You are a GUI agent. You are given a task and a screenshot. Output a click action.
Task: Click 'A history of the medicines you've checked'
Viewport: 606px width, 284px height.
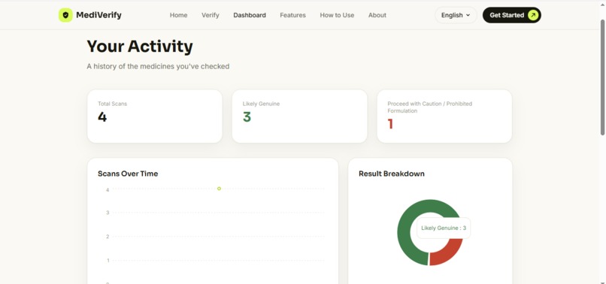(158, 66)
